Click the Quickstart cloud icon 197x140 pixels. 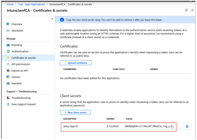pyautogui.click(x=8, y=31)
